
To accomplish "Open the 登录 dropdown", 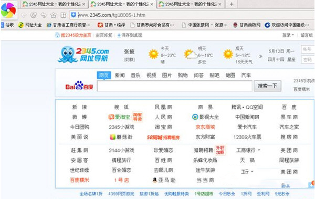I will [x=288, y=35].
